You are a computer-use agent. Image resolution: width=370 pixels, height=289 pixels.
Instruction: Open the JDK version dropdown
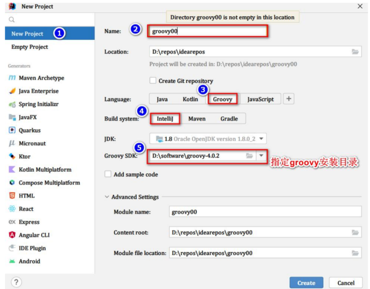point(261,139)
